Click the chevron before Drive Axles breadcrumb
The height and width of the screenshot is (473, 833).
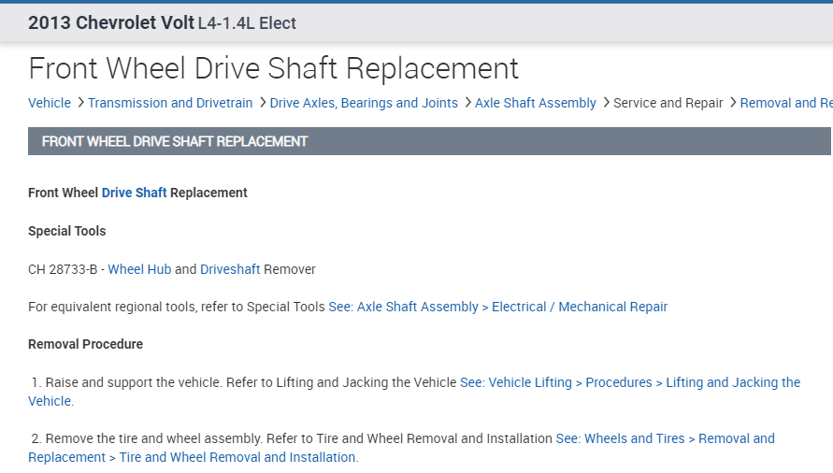click(x=262, y=103)
